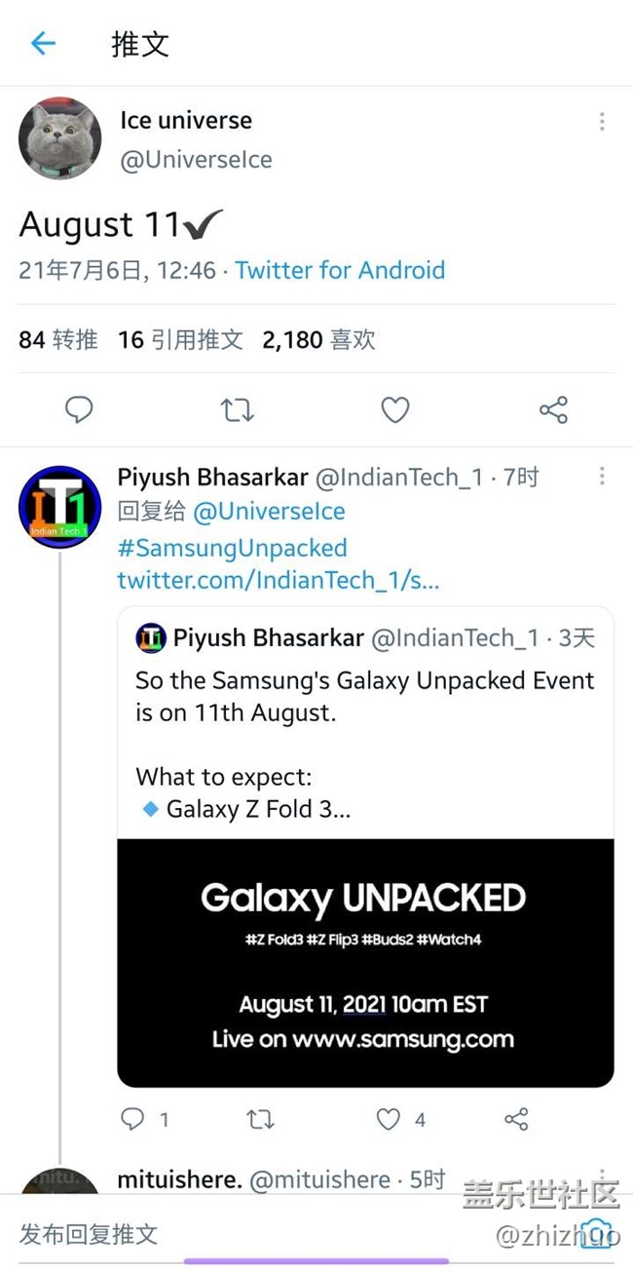This screenshot has height=1272, width=633.
Task: Open more options on Piyush Bhasarkar reply
Action: pos(602,476)
